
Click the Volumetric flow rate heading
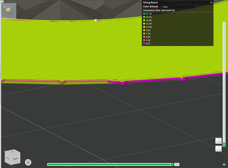coord(159,10)
